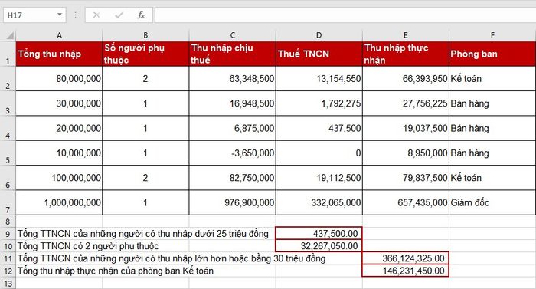Click label about 'thu nhập dưới 25 triệu đồng'
This screenshot has width=536, height=289.
[143, 234]
